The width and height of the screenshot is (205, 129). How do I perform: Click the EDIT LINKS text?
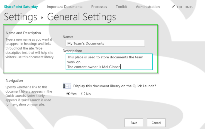tap(185, 7)
